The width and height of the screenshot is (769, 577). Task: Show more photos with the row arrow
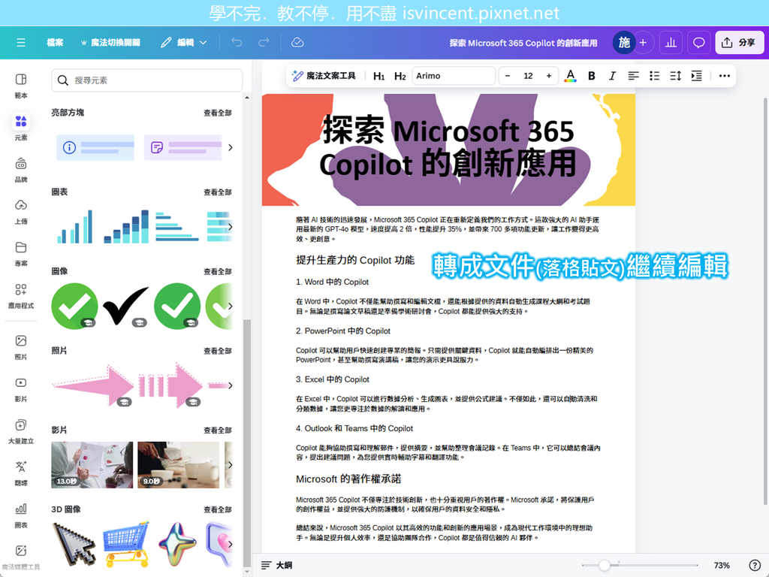tap(230, 385)
